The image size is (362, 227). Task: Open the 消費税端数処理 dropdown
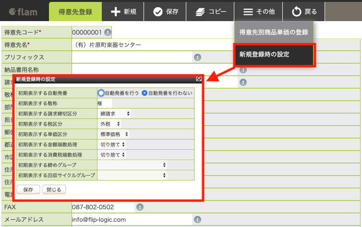click(112, 155)
